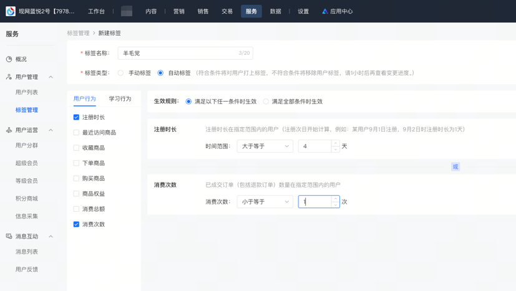Switch to the 用户行为 tab
516x291 pixels.
(85, 98)
